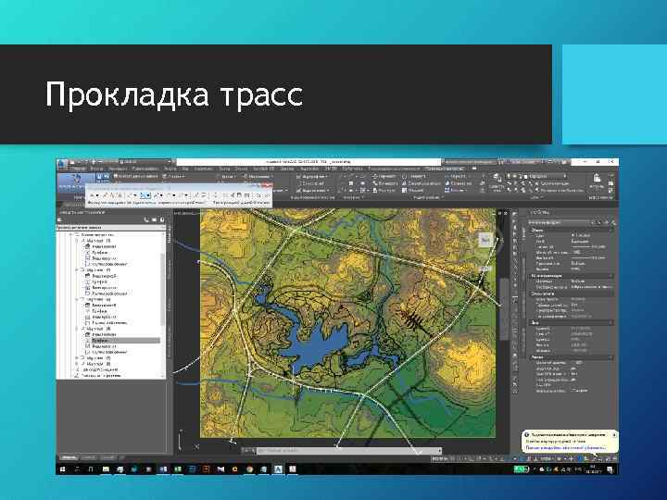Switch to the Model layout tab

click(69, 458)
